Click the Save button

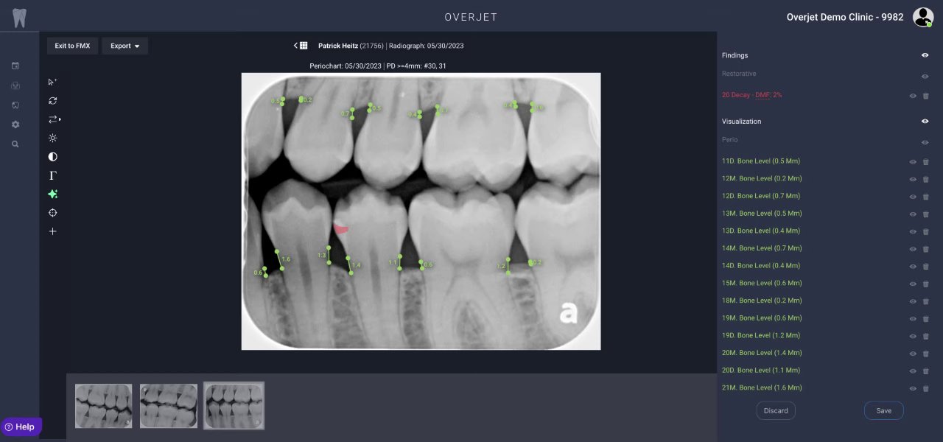tap(884, 410)
